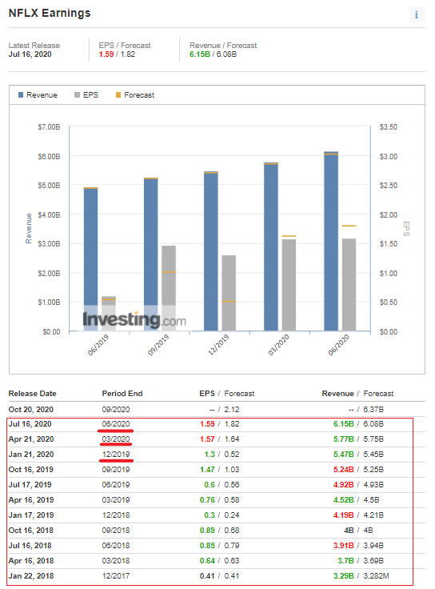The height and width of the screenshot is (589, 435).
Task: Select the 06/2020 gray EPS bar
Action: pyautogui.click(x=349, y=285)
